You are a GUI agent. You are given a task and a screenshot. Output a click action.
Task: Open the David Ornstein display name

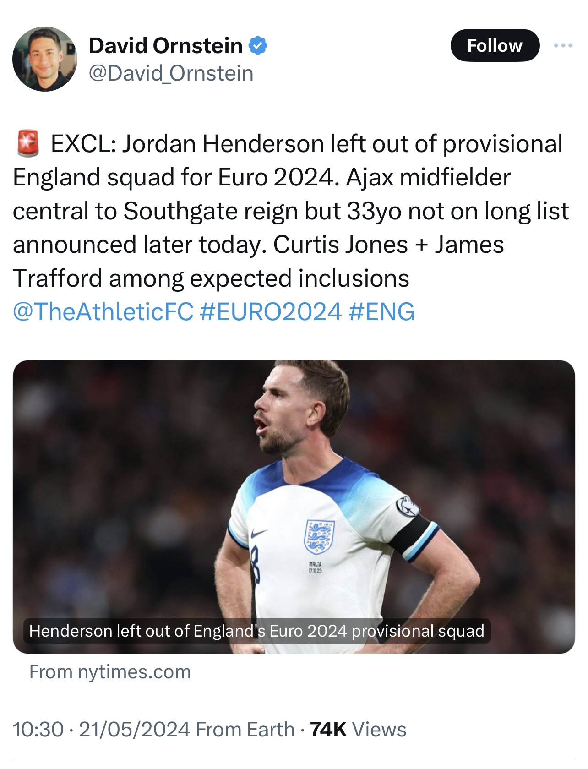[165, 46]
